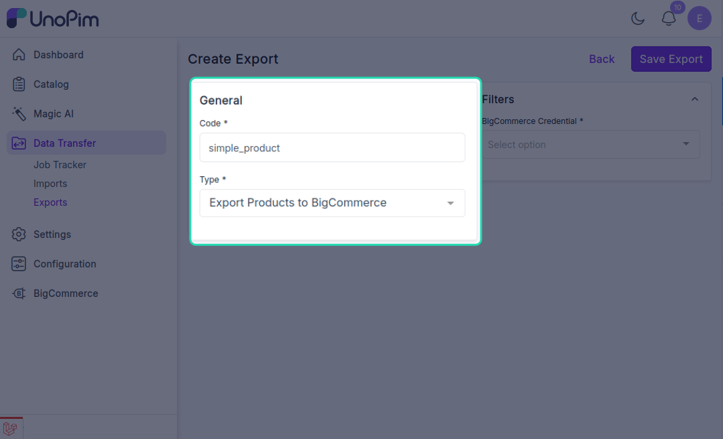Screen dimensions: 723x439
Task: Click the Back link
Action: [x=602, y=59]
